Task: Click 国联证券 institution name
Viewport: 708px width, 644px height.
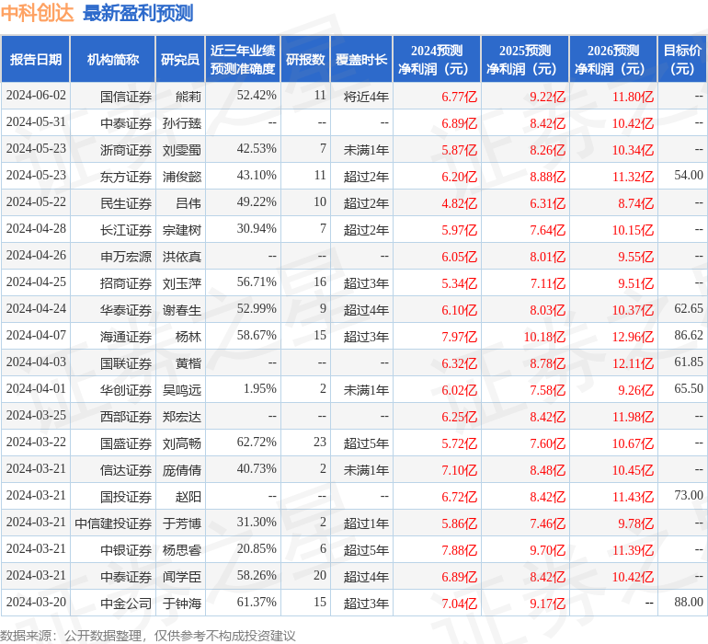Action: (126, 363)
